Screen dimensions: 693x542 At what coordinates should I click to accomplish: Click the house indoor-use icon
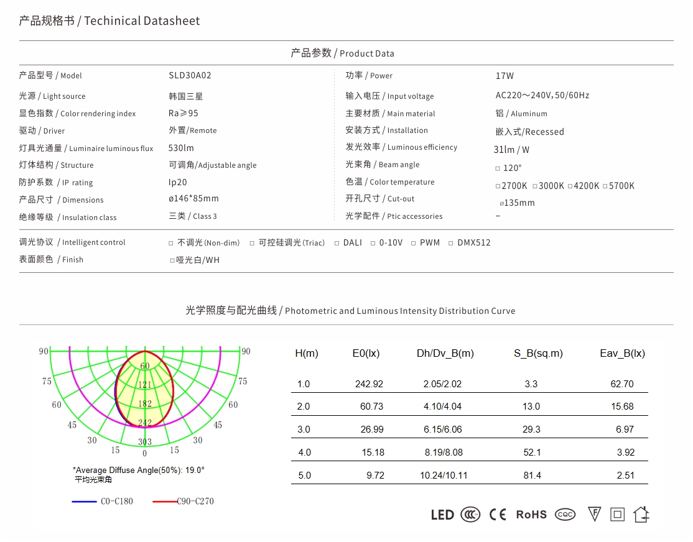641,514
